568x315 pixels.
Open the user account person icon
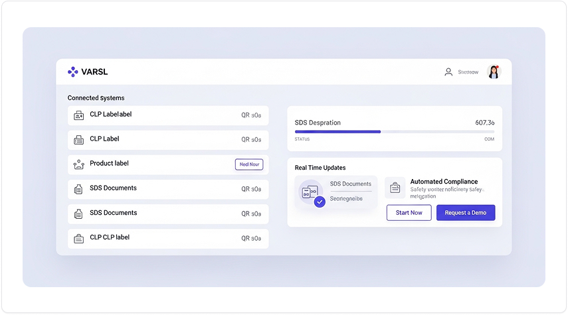coord(448,72)
